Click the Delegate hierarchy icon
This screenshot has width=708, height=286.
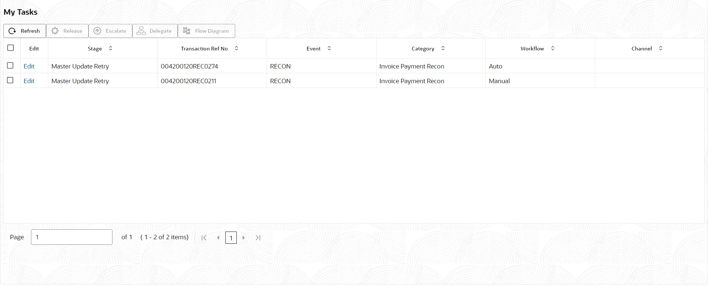pos(141,31)
